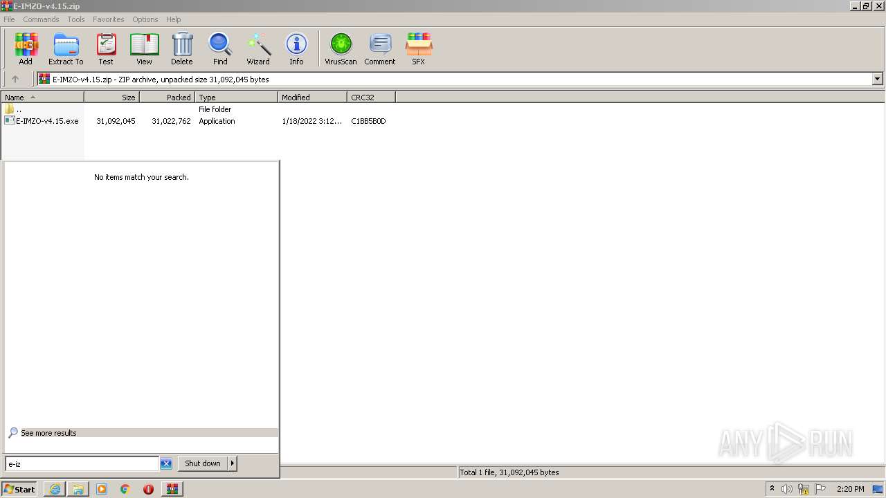Click the volume speaker tray icon
The height and width of the screenshot is (498, 886).
click(x=787, y=489)
